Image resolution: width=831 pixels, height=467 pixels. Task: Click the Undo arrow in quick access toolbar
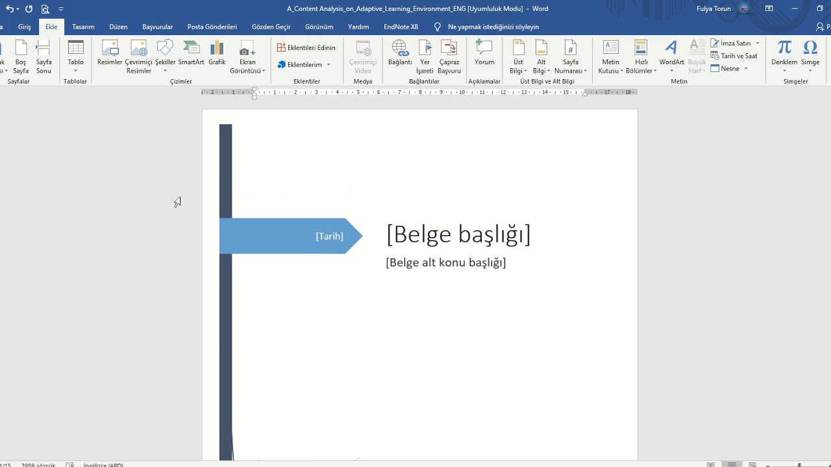pos(9,9)
